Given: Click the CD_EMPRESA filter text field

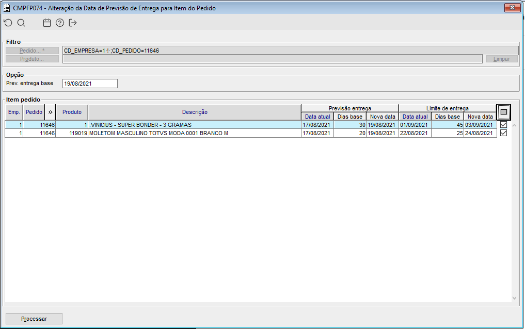Looking at the screenshot, I should [x=290, y=51].
